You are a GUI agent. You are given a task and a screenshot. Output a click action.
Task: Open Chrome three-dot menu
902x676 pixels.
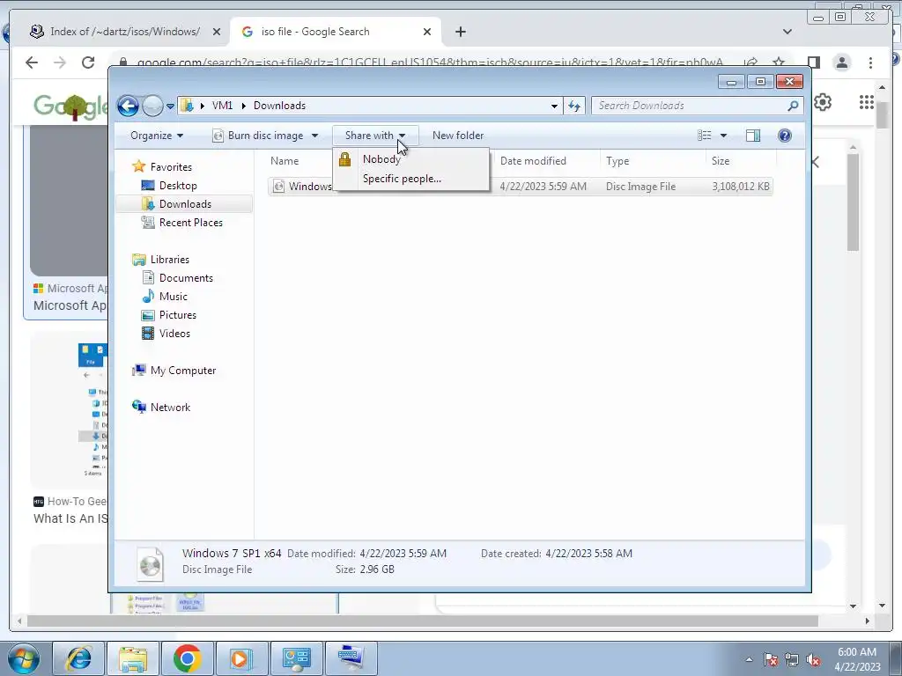coord(870,62)
